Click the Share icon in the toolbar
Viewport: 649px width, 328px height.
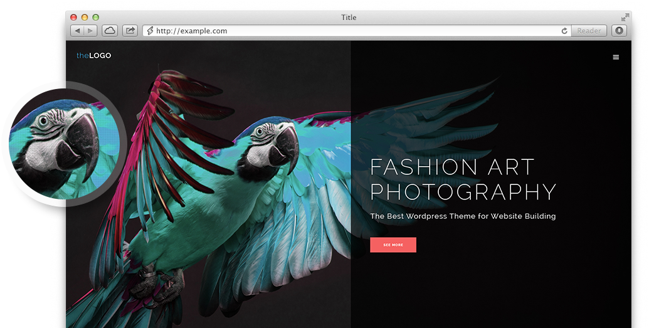pos(130,31)
